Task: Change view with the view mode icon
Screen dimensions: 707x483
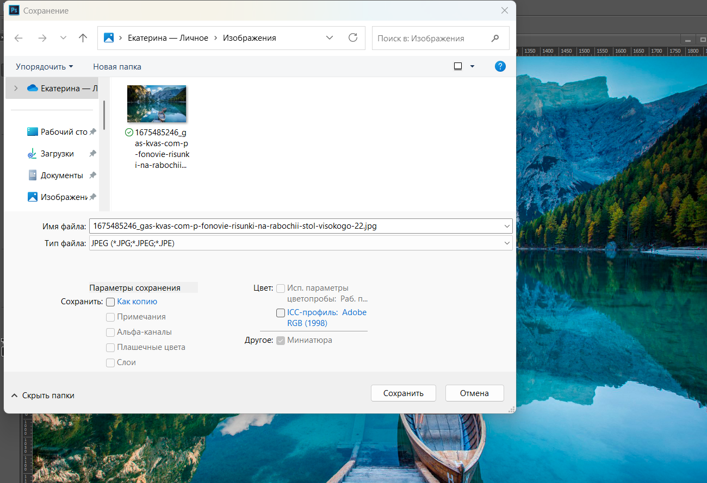Action: point(458,66)
